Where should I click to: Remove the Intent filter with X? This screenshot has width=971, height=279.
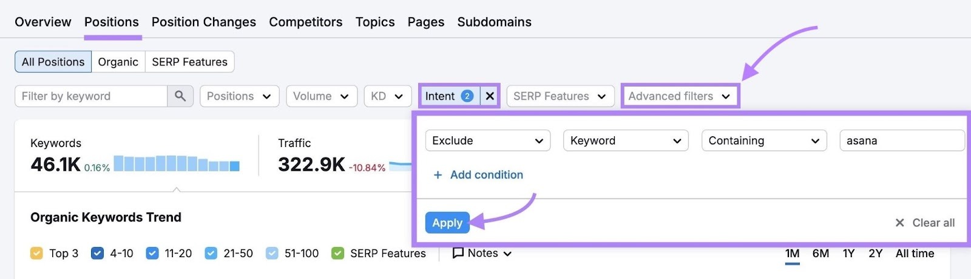tap(490, 96)
